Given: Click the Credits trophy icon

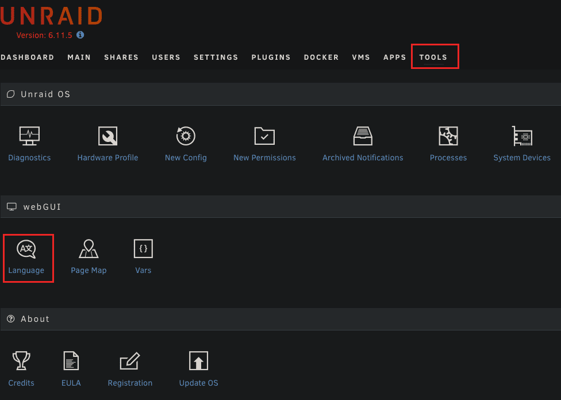Looking at the screenshot, I should [x=21, y=361].
